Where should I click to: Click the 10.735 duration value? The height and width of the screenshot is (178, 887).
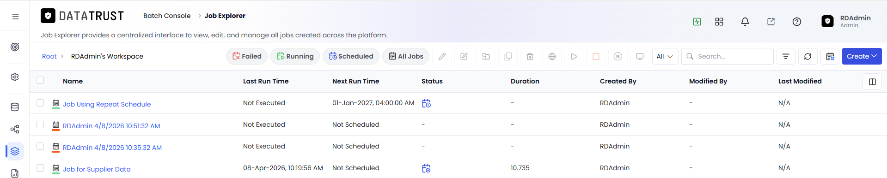520,168
